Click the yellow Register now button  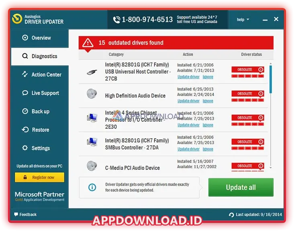coord(39,177)
